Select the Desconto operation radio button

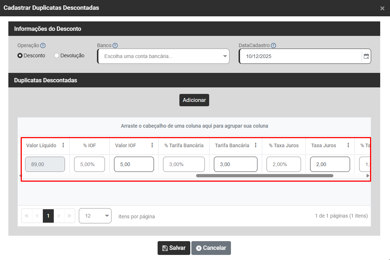(20, 56)
